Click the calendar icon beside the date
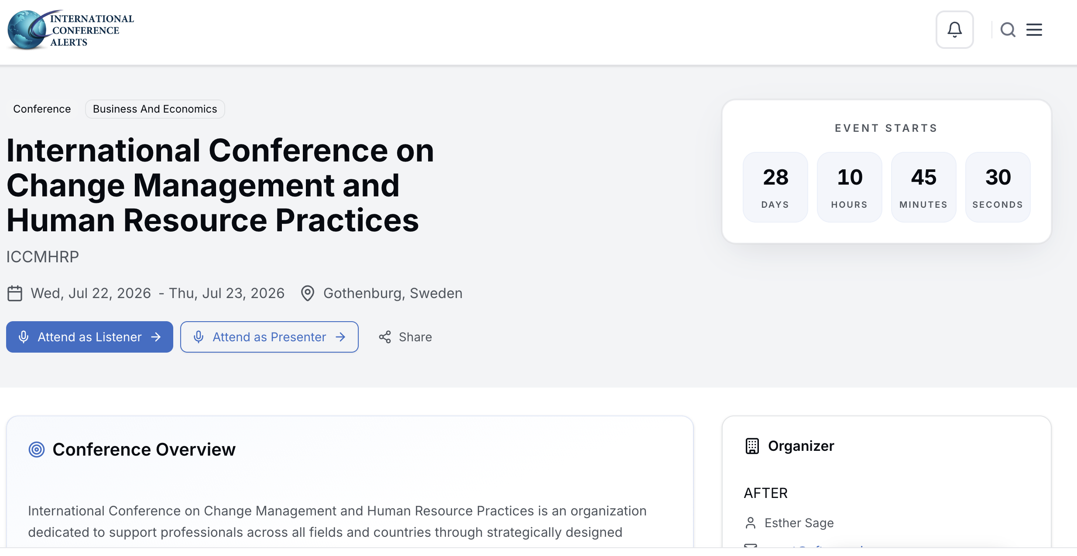 coord(15,293)
